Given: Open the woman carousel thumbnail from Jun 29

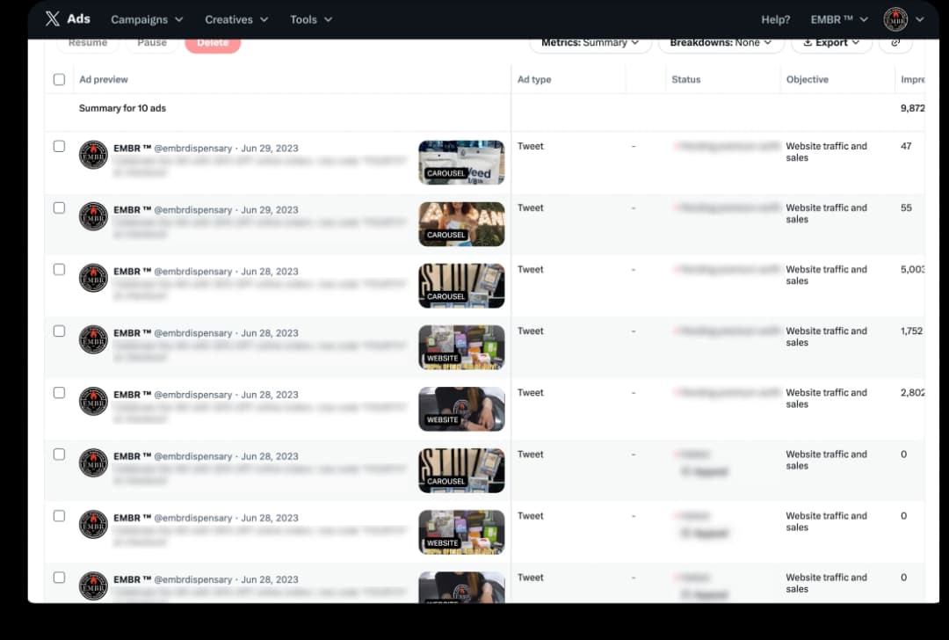Looking at the screenshot, I should coord(461,224).
